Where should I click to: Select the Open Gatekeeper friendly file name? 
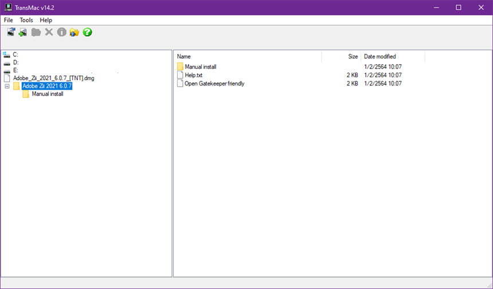(214, 84)
